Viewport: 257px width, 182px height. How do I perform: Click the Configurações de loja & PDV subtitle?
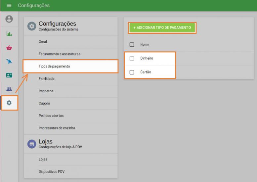[x=60, y=147]
